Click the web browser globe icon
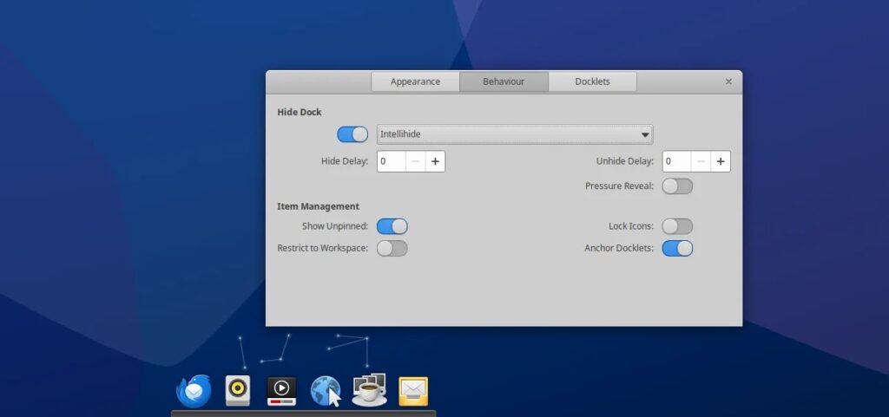The width and height of the screenshot is (889, 417). click(326, 390)
